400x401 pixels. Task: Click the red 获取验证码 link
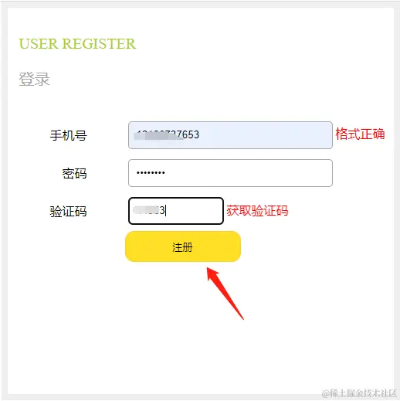(257, 211)
